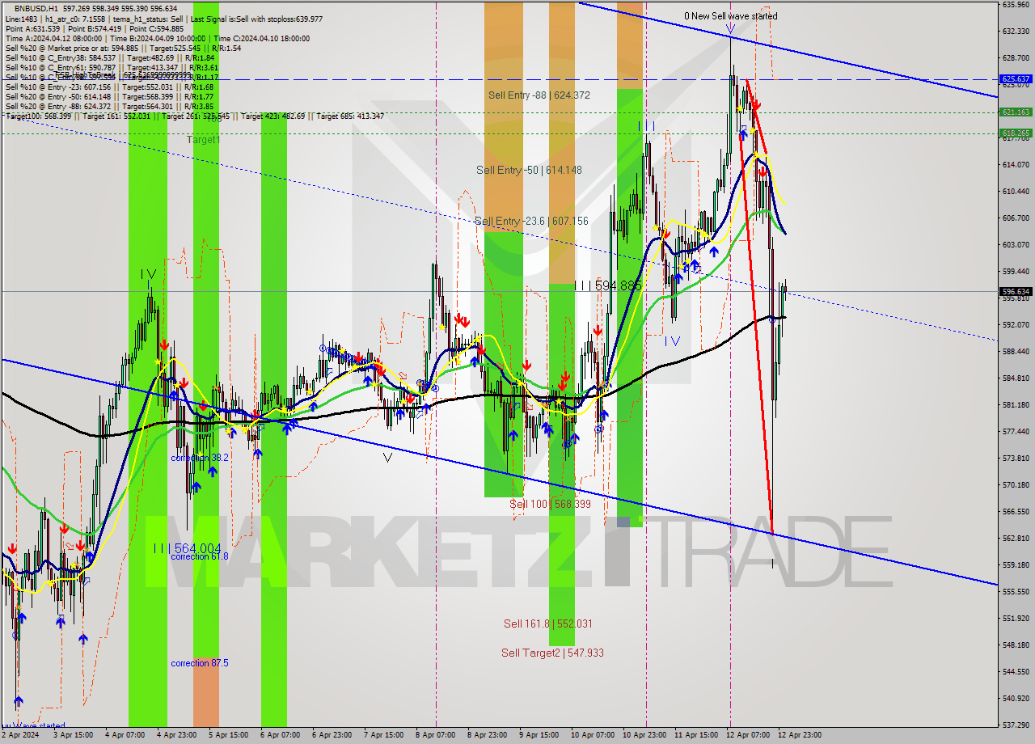1035x744 pixels.
Task: Click the green 621.163 price tag
Action: (x=1016, y=112)
